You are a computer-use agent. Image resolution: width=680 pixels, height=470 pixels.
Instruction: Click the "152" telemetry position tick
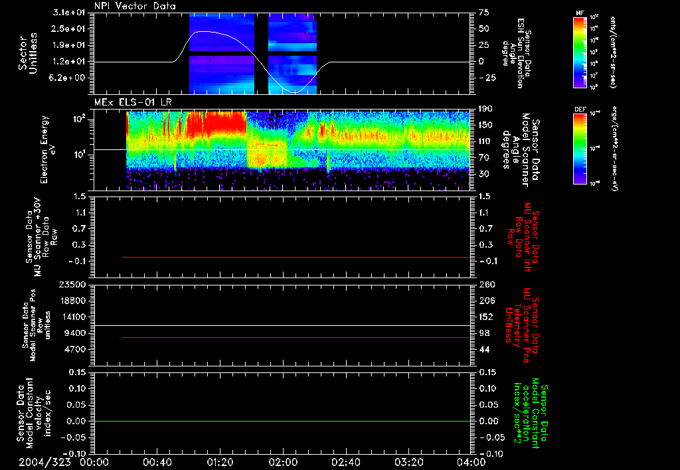[x=486, y=317]
